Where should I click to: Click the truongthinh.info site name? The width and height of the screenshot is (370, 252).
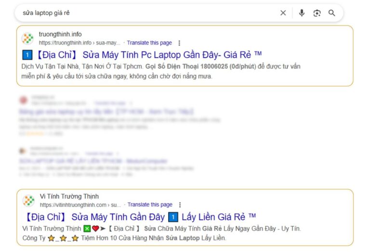(x=60, y=34)
